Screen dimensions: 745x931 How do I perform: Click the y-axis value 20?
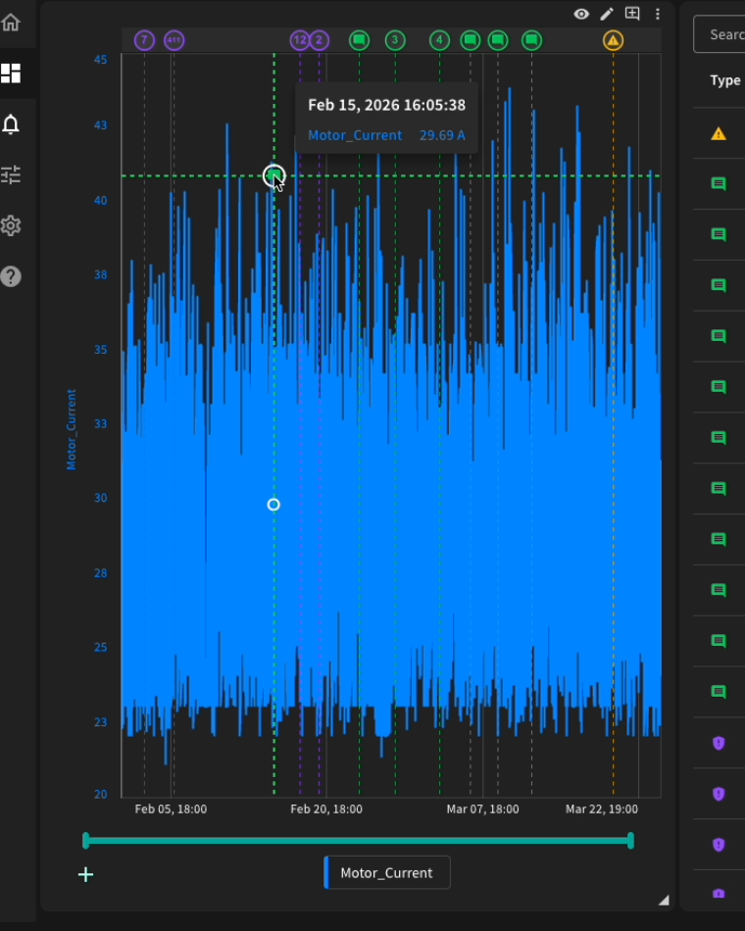(x=100, y=795)
